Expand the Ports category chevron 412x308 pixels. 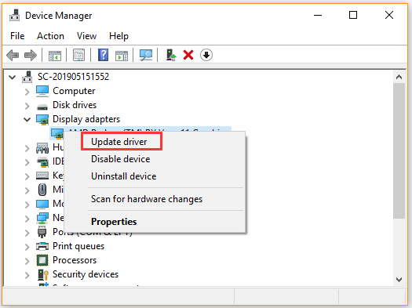[27, 233]
